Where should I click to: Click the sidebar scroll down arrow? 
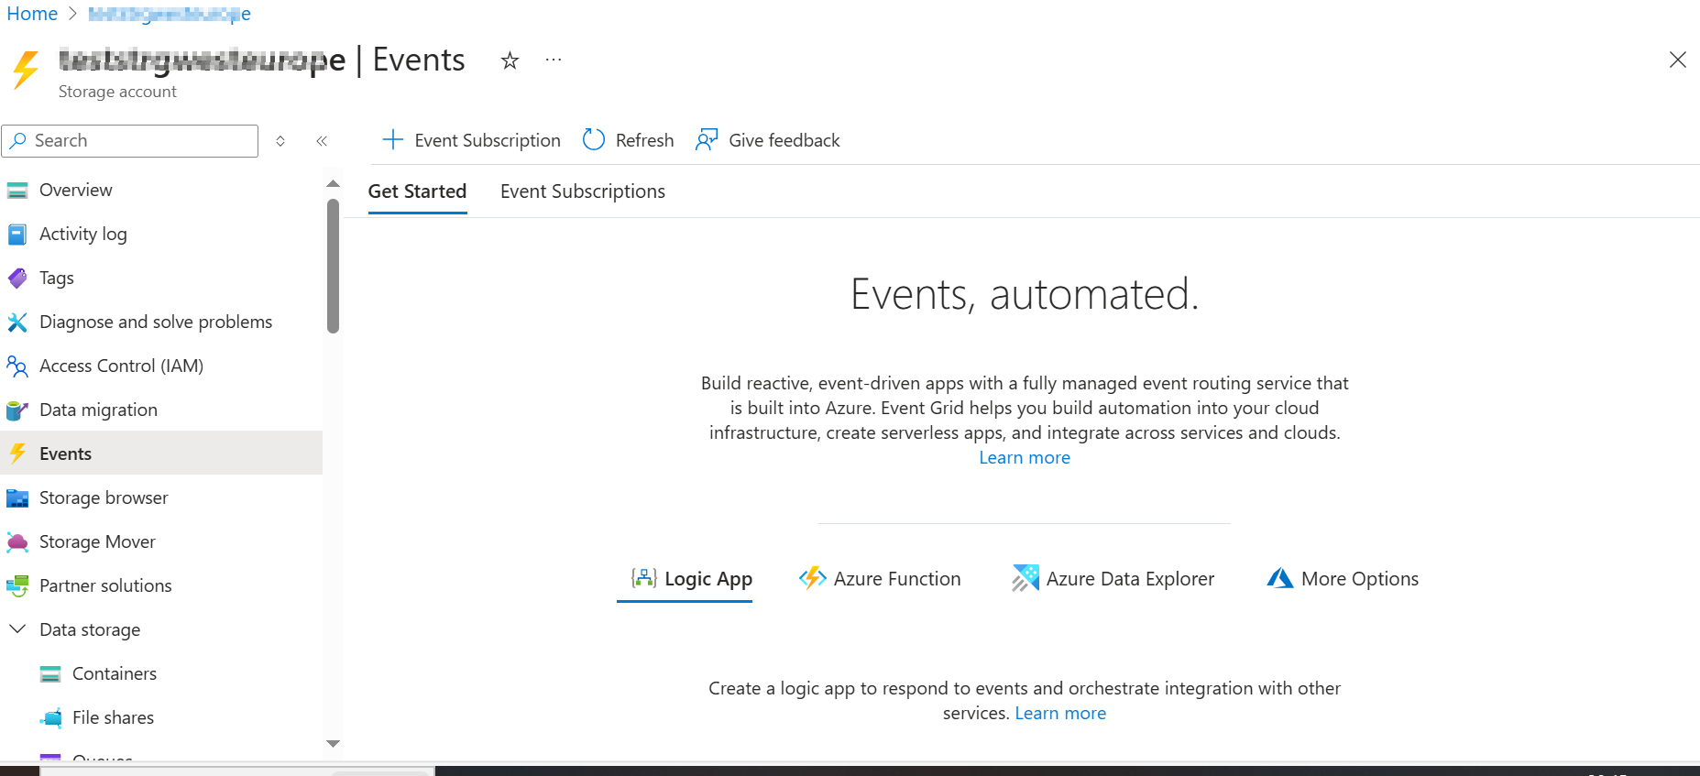[333, 744]
